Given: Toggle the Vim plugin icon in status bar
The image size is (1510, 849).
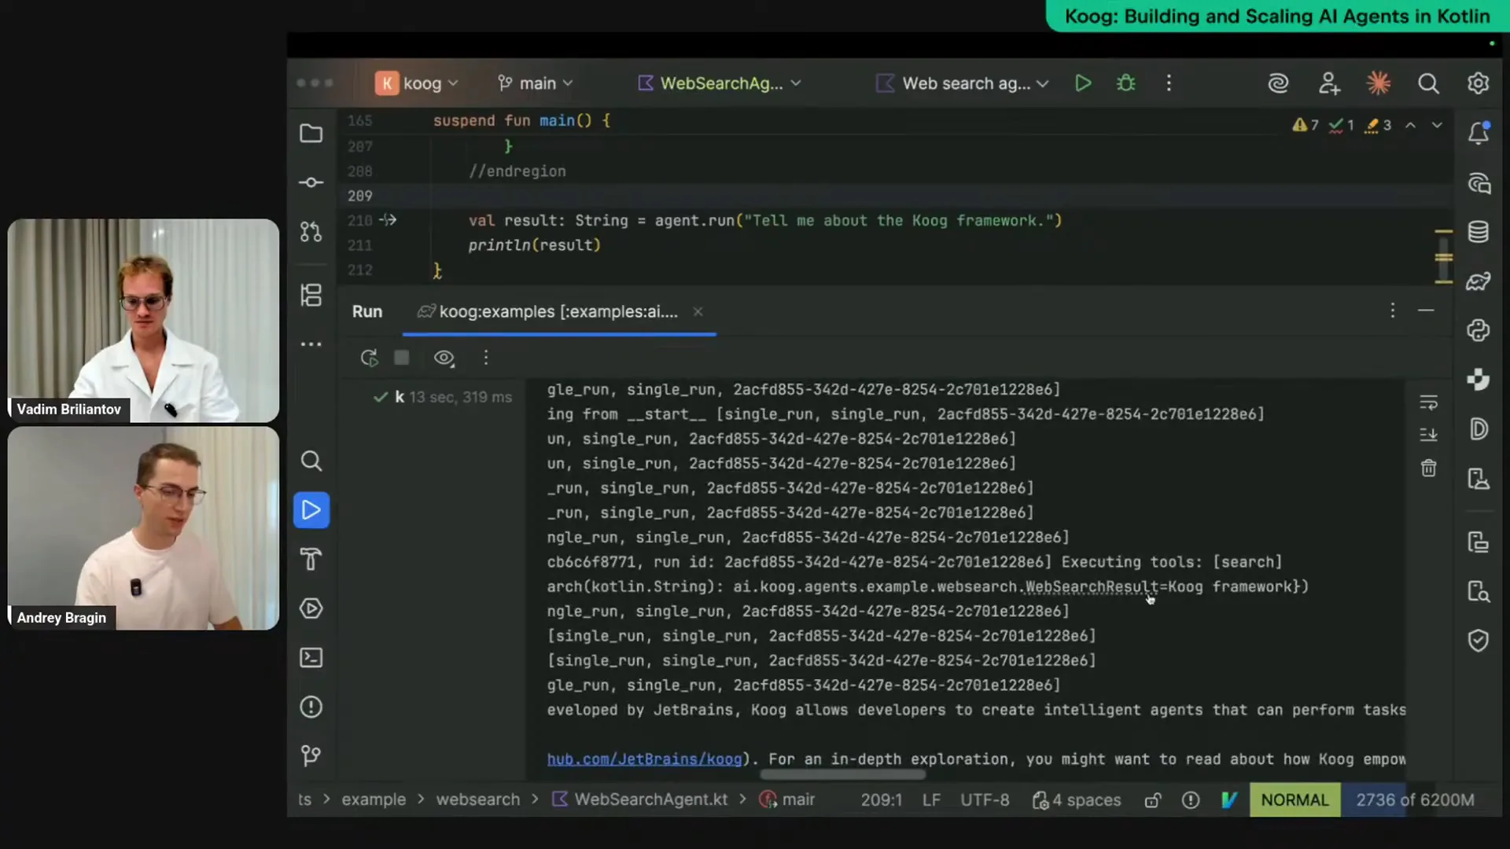Looking at the screenshot, I should click(1229, 800).
